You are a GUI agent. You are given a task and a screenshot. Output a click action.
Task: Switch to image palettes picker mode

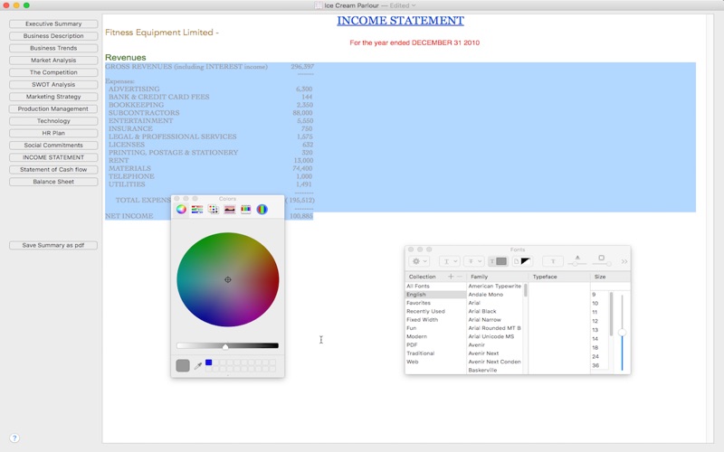click(230, 209)
